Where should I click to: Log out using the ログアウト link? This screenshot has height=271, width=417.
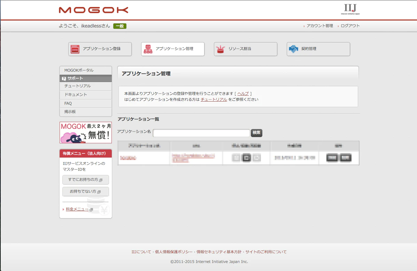[x=350, y=26]
